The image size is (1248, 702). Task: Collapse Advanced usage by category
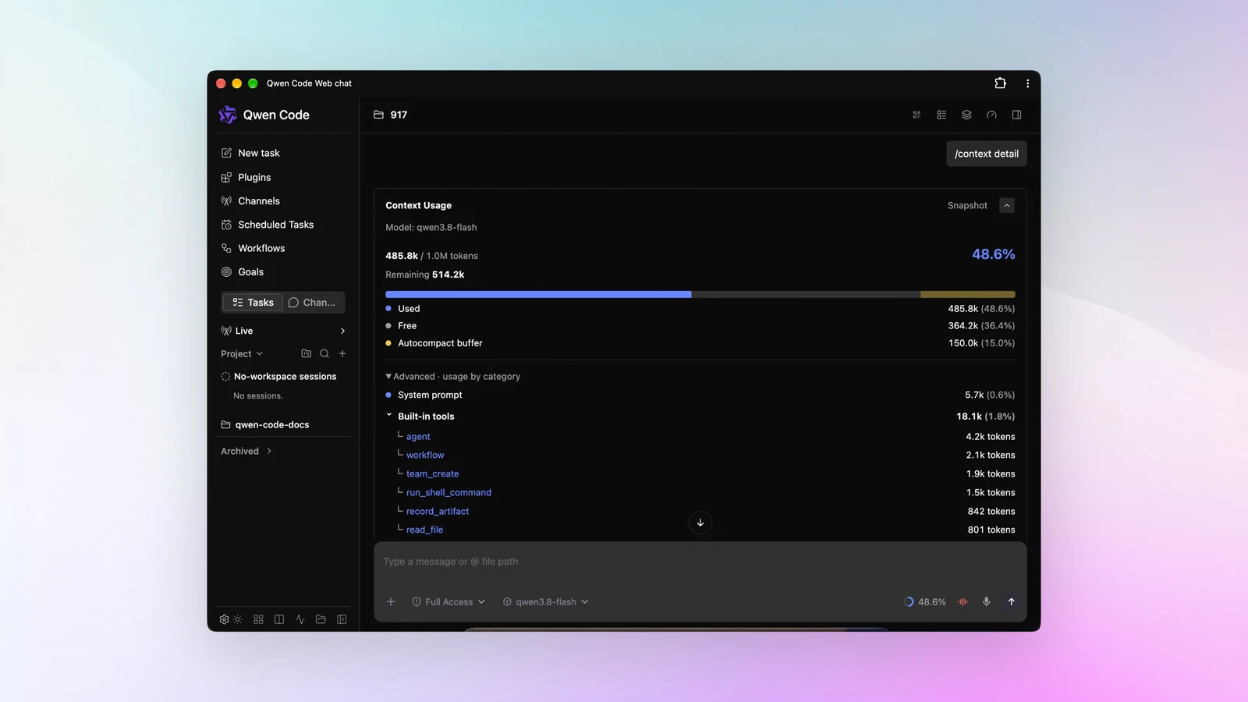[x=453, y=376]
